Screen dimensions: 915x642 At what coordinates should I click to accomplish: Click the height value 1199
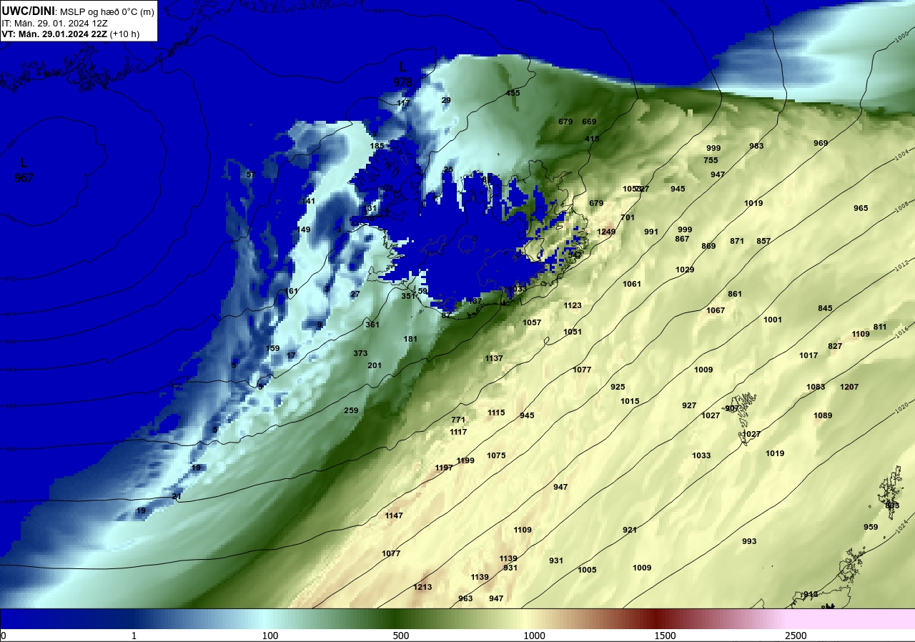465,460
